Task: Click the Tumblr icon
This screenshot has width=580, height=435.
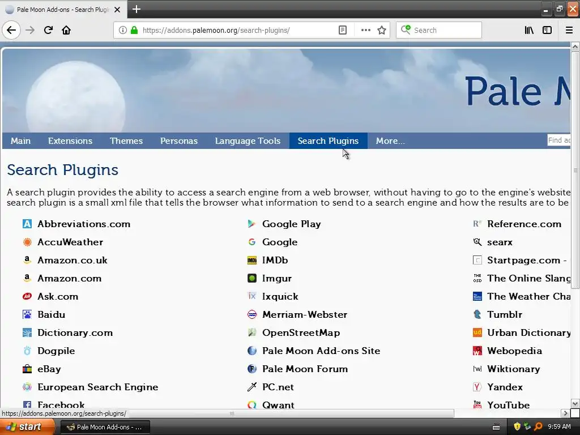Action: click(x=477, y=314)
